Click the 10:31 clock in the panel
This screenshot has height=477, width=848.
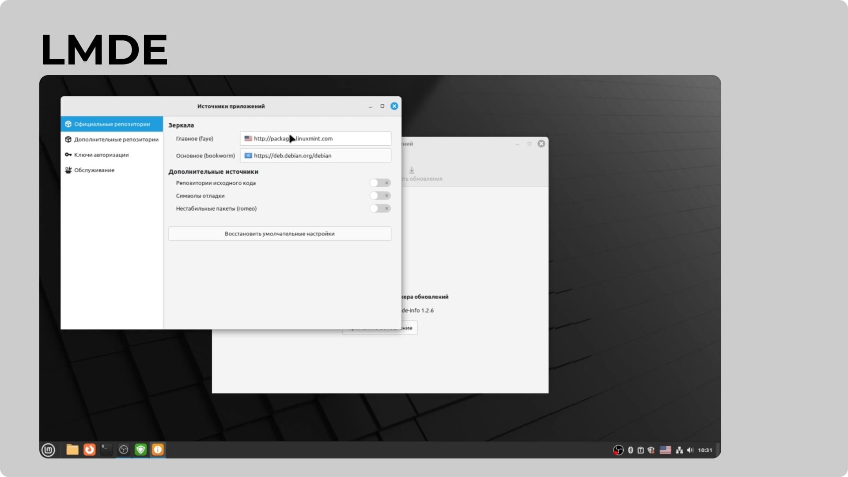(x=705, y=450)
